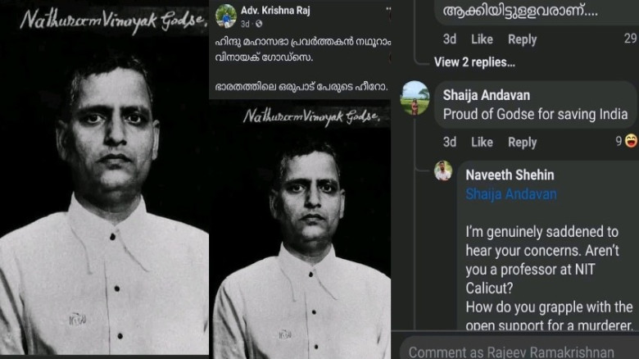639x359 pixels.
Task: Open the Godse photo in Krishna Raj's post
Action: [301, 238]
